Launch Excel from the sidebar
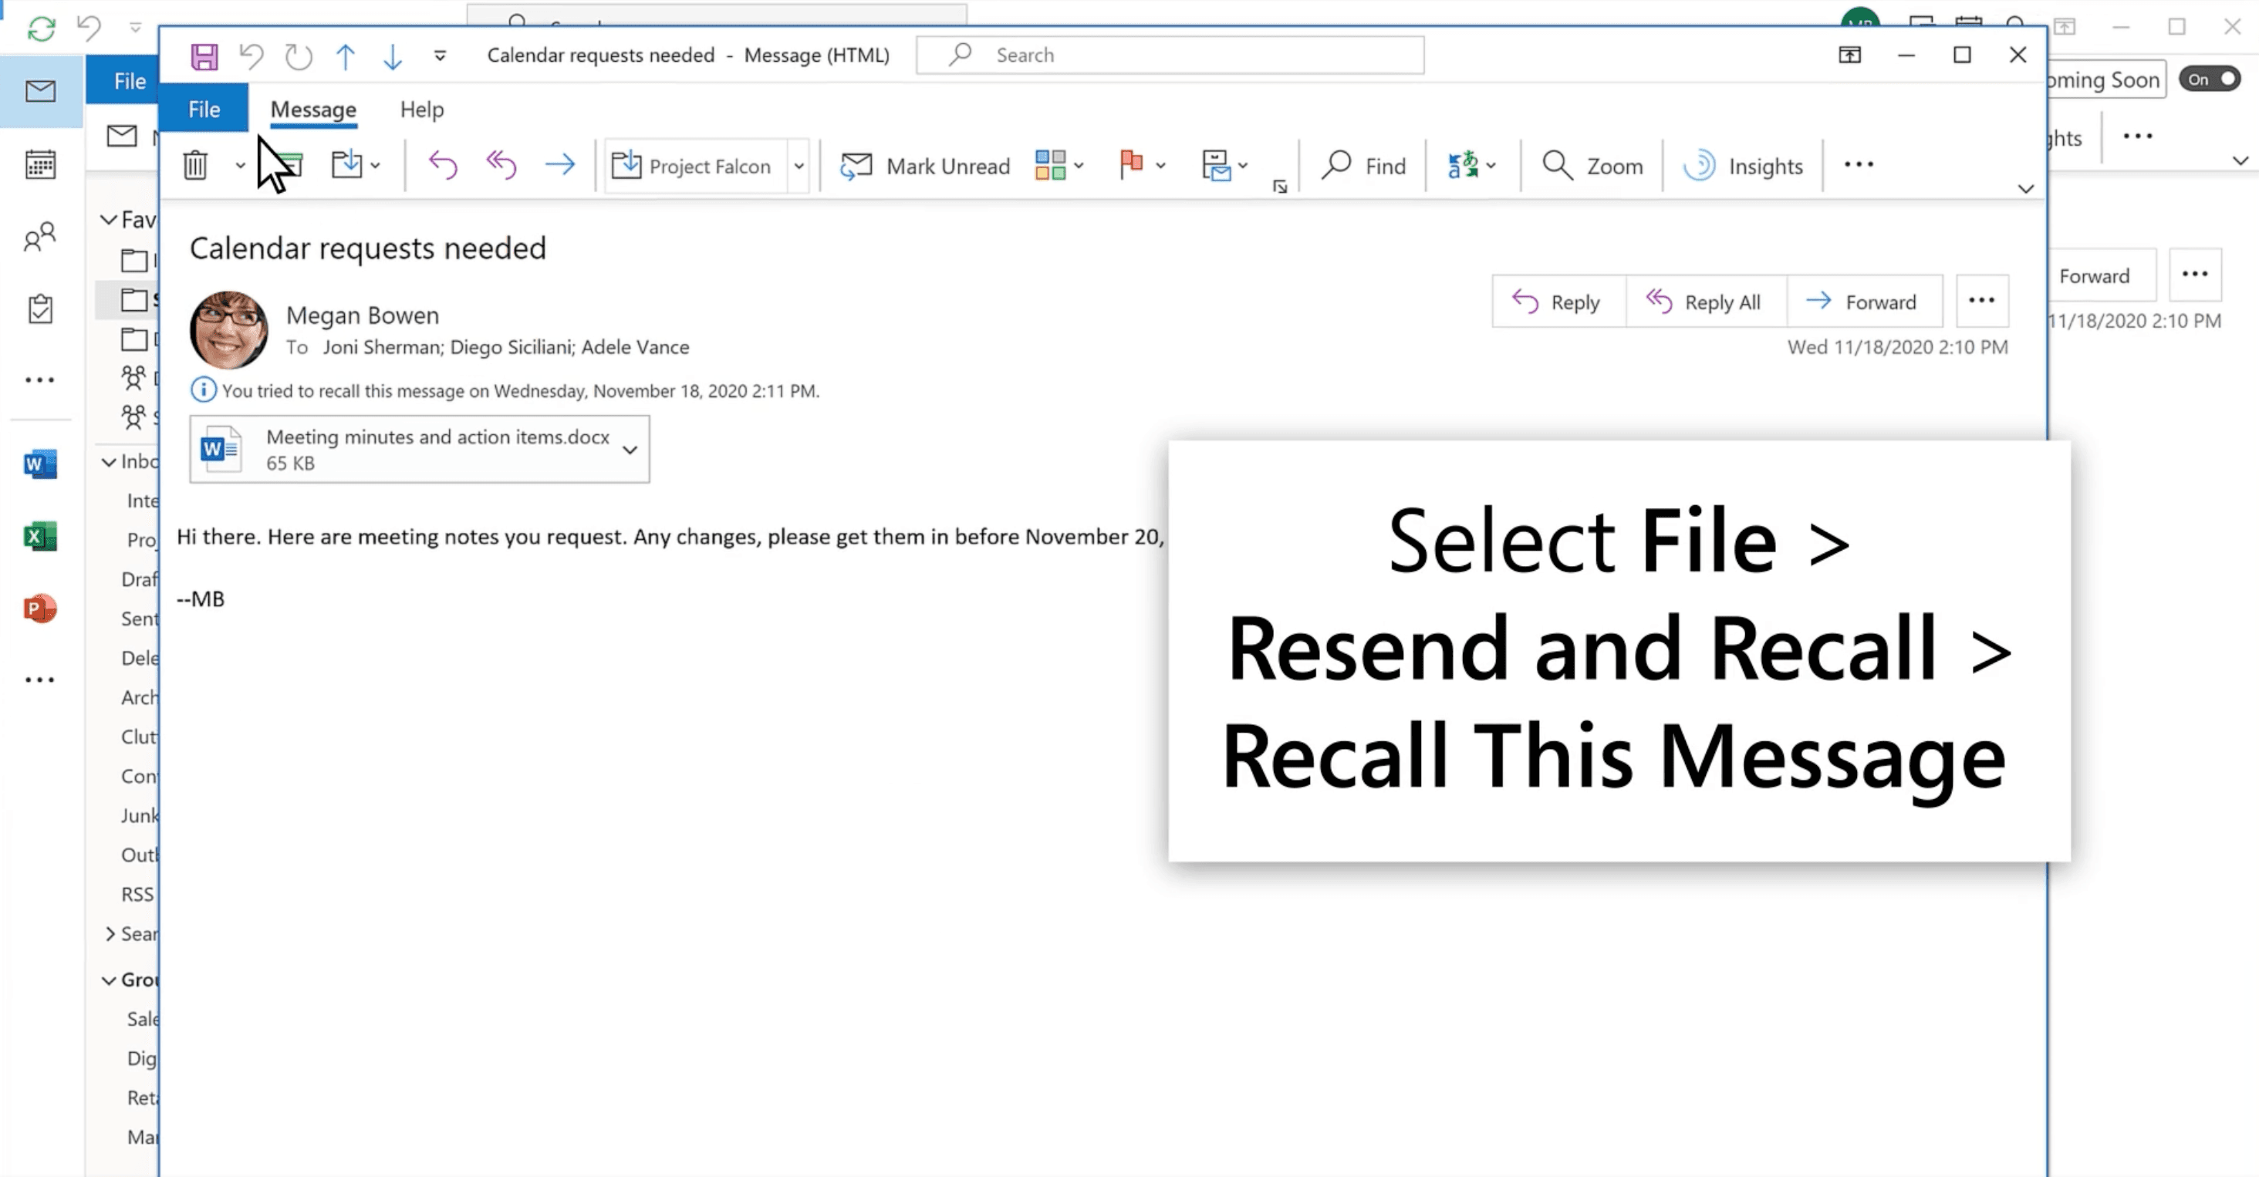Screen dimensions: 2259x1177 40,536
